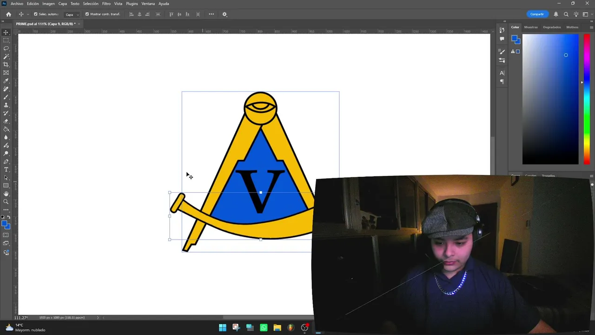The height and width of the screenshot is (335, 595).
Task: Select the Rectangle shape tool
Action: (x=6, y=186)
